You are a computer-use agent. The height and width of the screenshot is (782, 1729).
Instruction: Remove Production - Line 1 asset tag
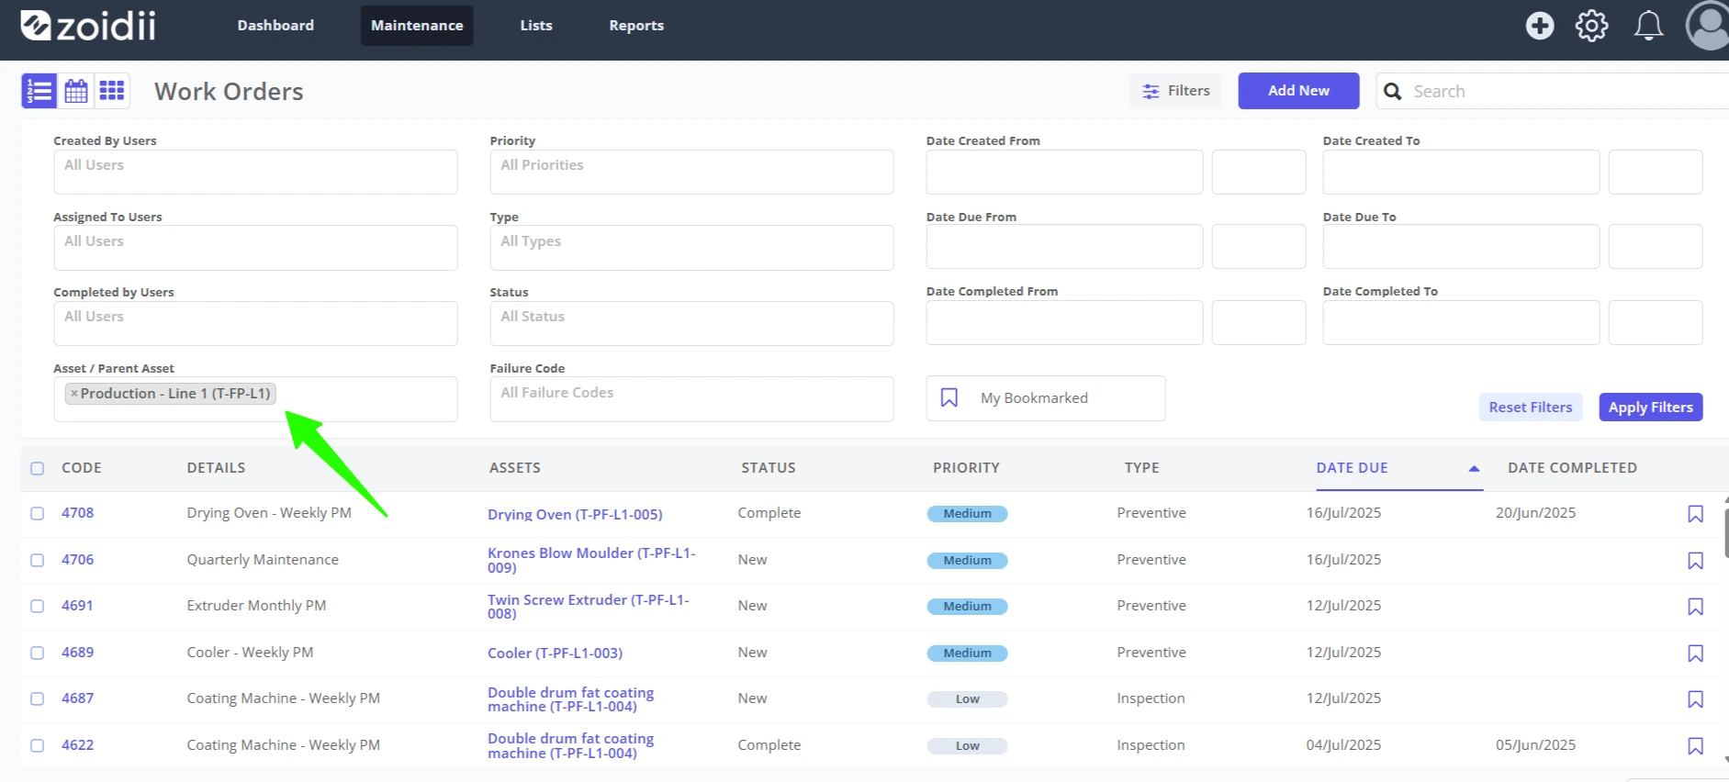74,394
